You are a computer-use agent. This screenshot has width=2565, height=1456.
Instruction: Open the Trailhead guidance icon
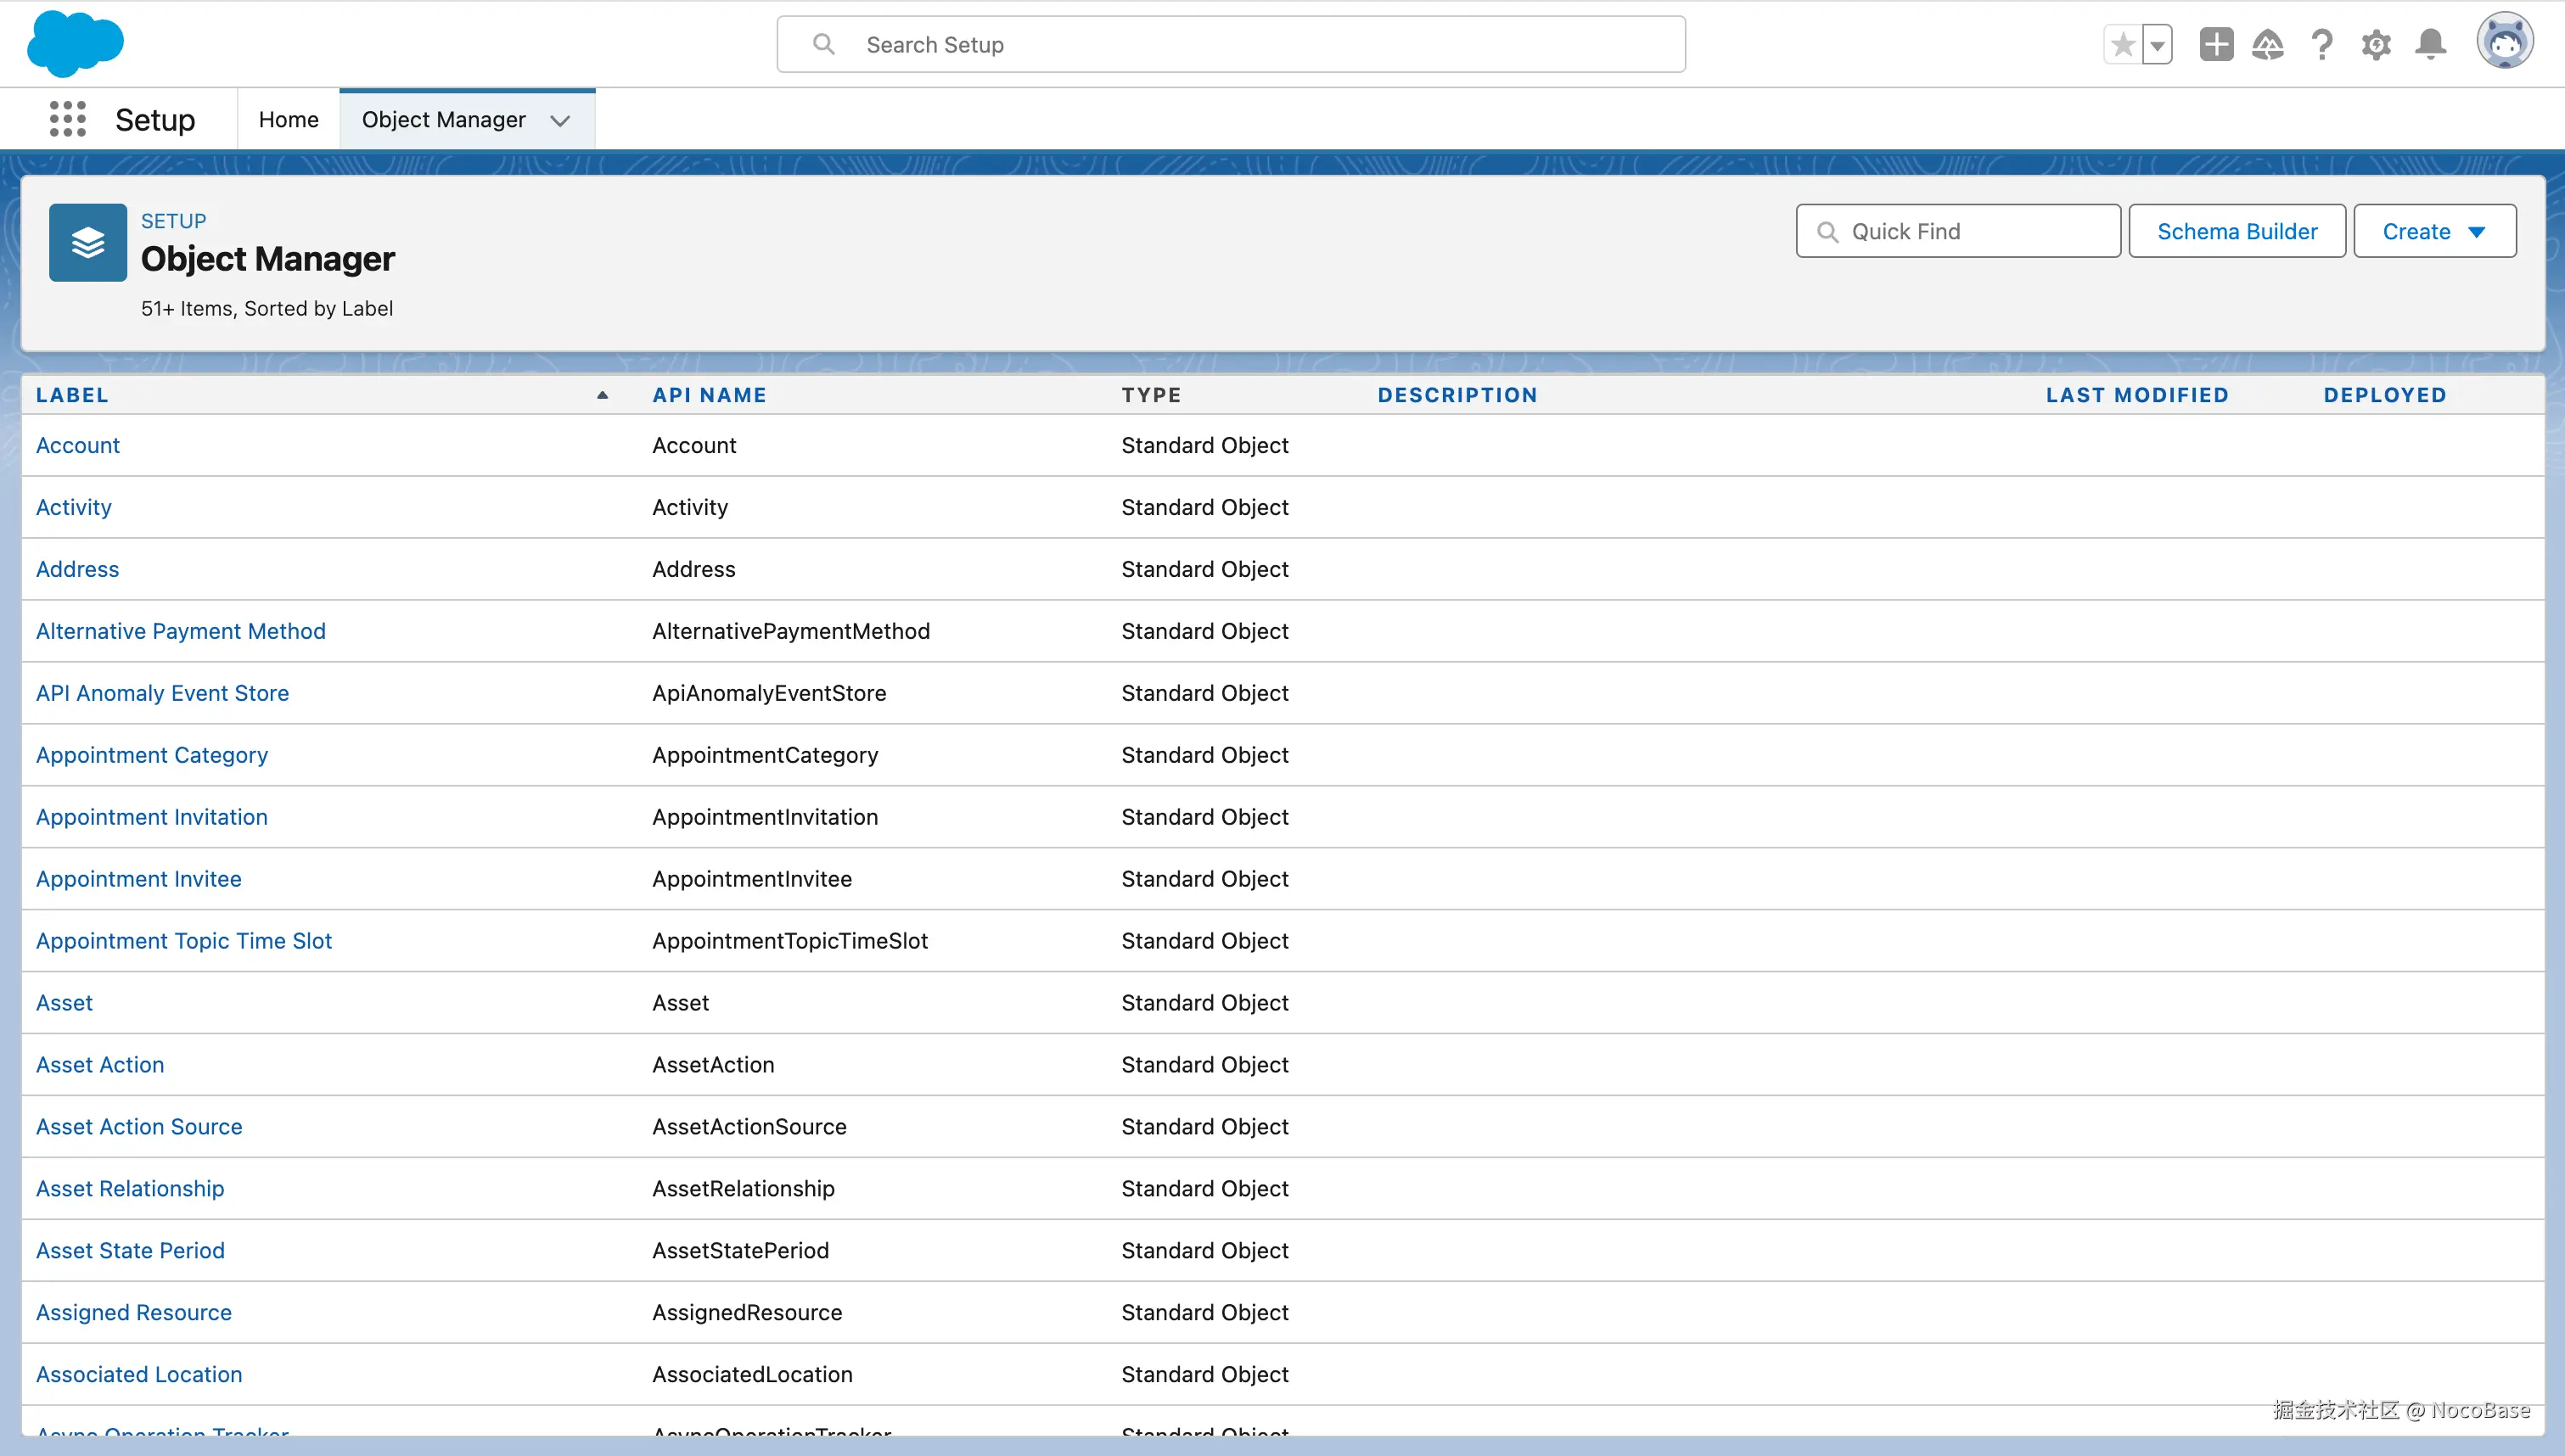click(x=2268, y=45)
